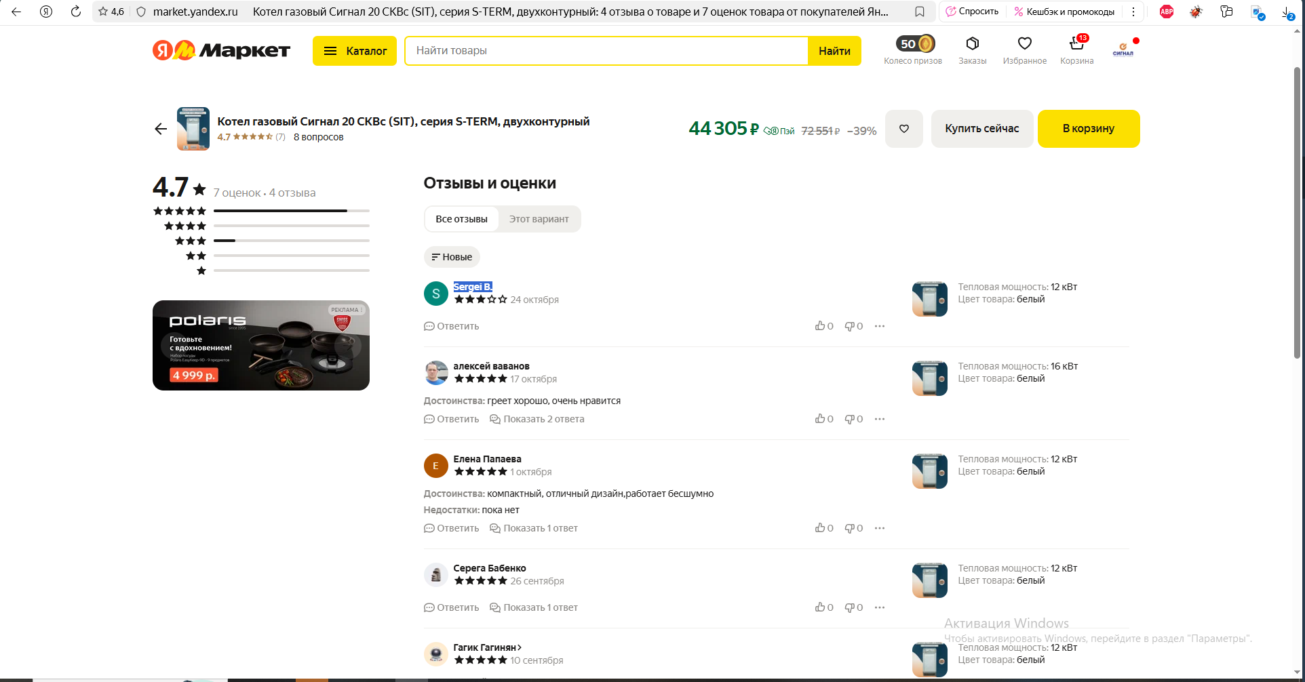Image resolution: width=1305 pixels, height=682 pixels.
Task: Toggle product favorite heart button near price
Action: 903,129
